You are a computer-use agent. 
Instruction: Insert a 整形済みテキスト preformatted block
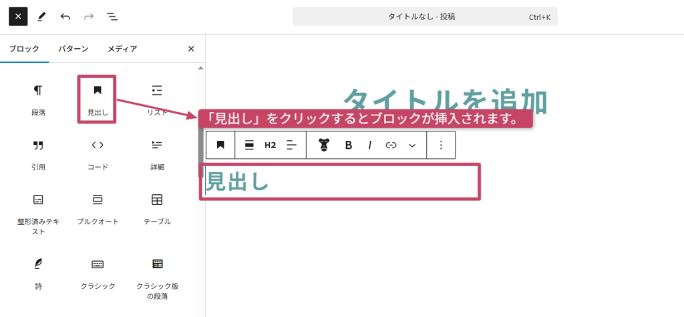pyautogui.click(x=38, y=214)
